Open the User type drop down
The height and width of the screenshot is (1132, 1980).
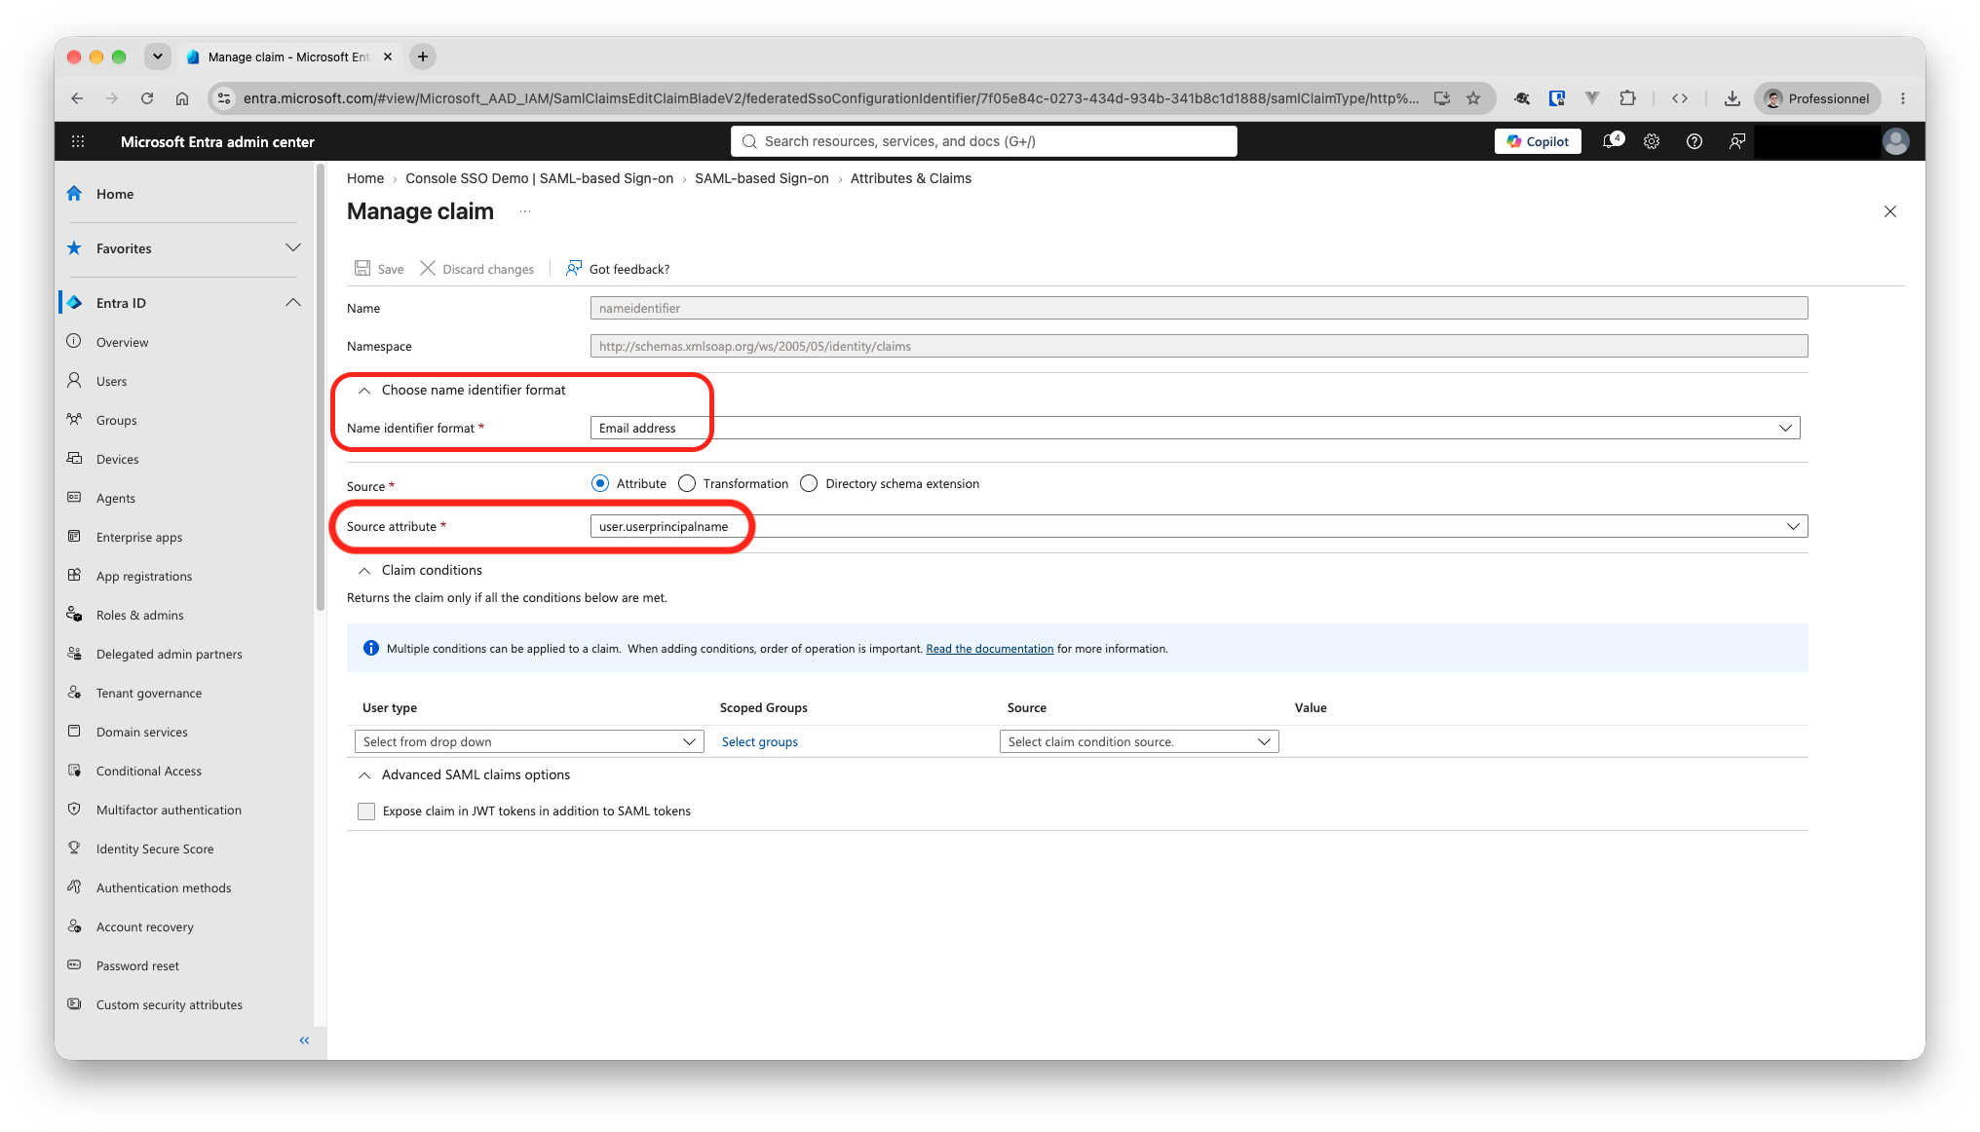[529, 741]
